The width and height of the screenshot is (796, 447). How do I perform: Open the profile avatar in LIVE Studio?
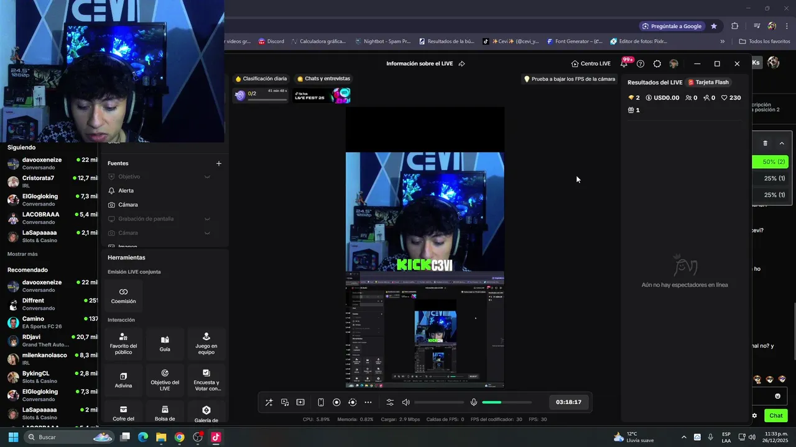673,64
